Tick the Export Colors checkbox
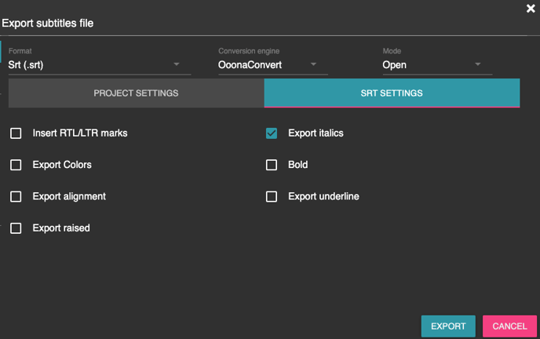Viewport: 540px width, 339px height. click(16, 165)
